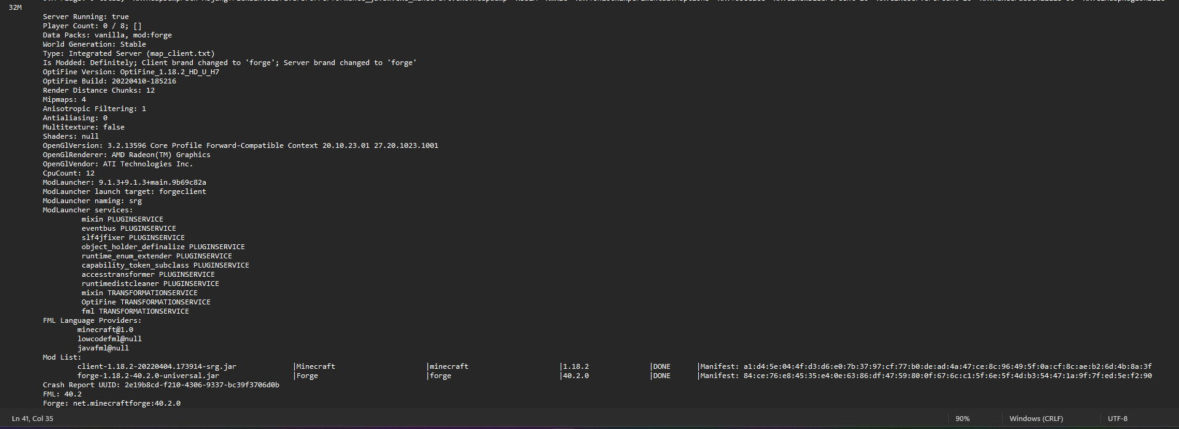Click the 'lowcodefml@null' entry

click(109, 339)
